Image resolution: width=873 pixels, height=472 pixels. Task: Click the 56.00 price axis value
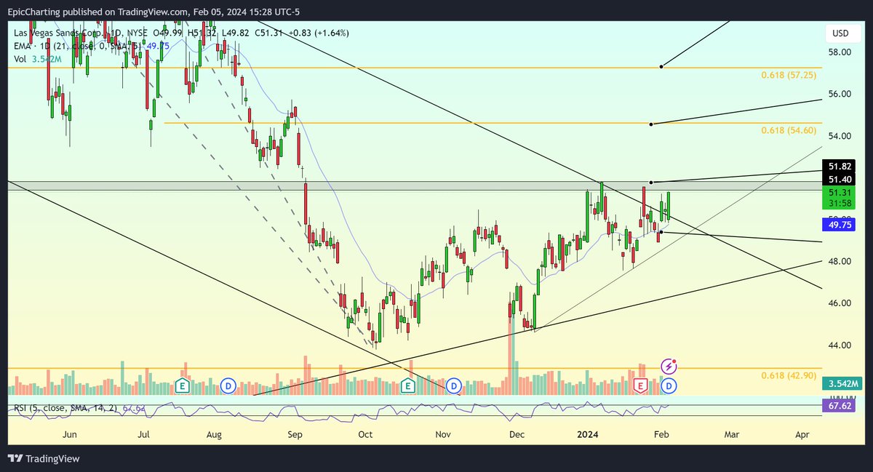tap(840, 95)
